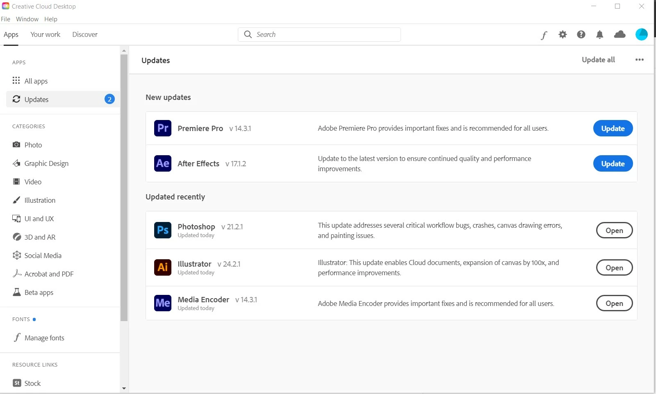This screenshot has height=394, width=656.
Task: Click the After Effects app icon
Action: tap(163, 163)
